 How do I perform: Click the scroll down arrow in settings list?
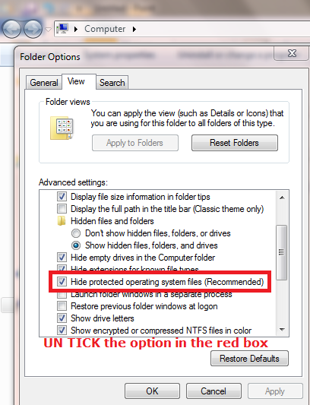(x=282, y=330)
